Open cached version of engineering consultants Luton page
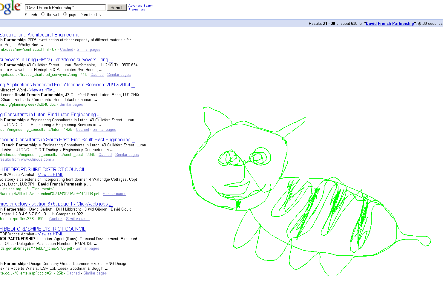This screenshot has width=443, height=296. 82,129
